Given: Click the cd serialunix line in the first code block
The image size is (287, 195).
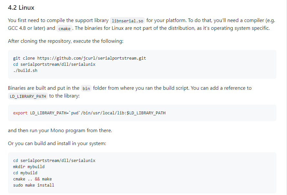Looking at the screenshot, I should (54, 64).
